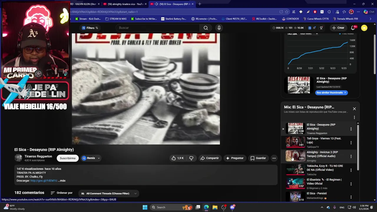
Task: Play Almighty - Invictux 2 thumbnail
Action: pos(295,156)
